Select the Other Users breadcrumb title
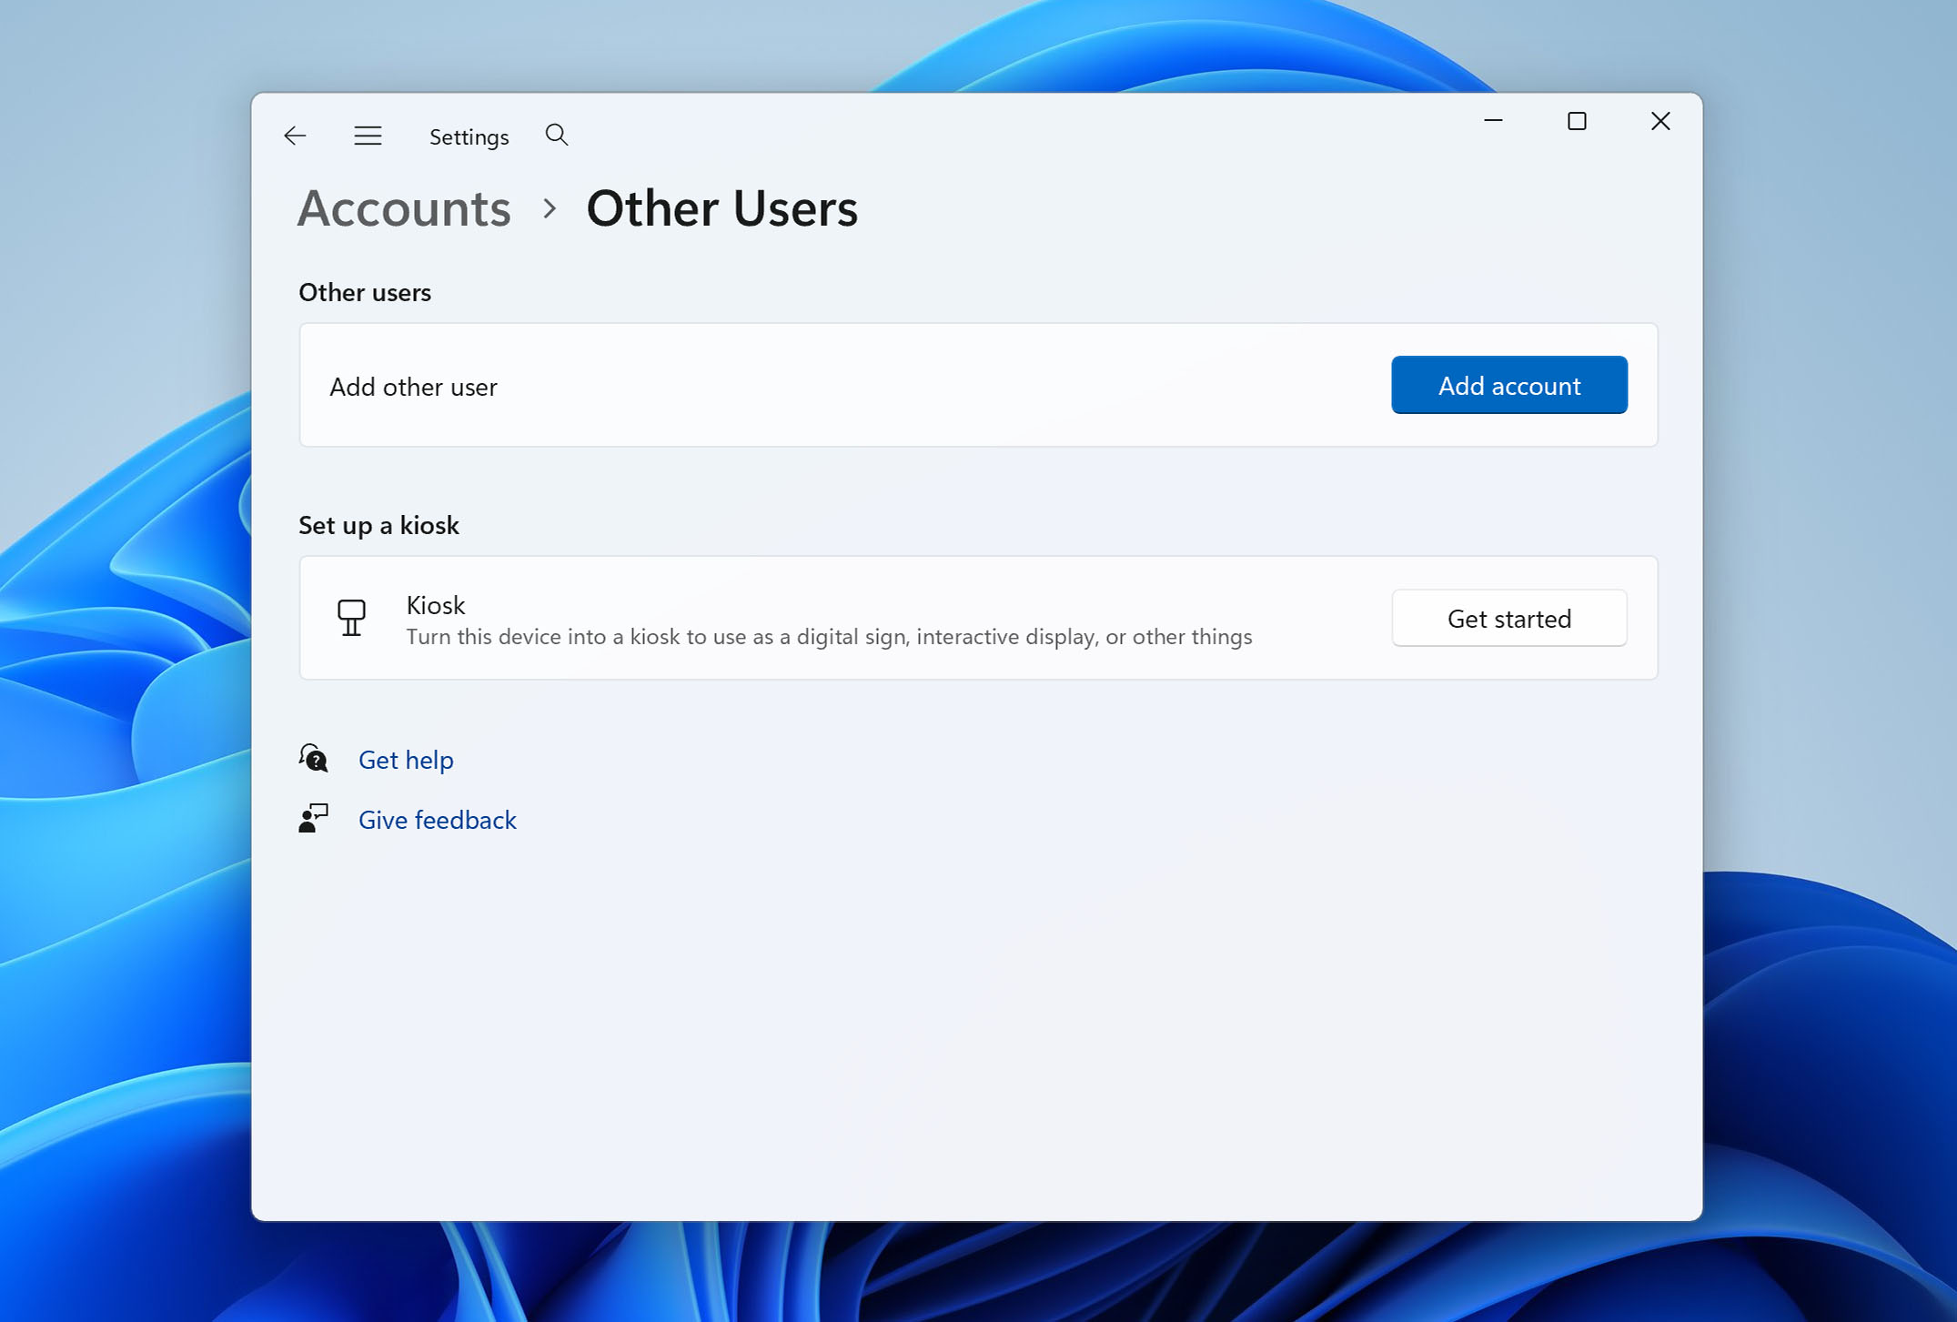The height and width of the screenshot is (1322, 1957). [722, 208]
